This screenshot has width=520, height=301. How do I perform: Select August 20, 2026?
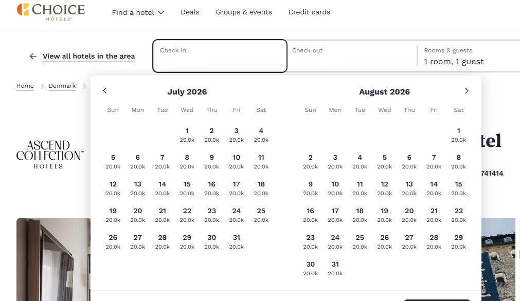[x=409, y=215]
